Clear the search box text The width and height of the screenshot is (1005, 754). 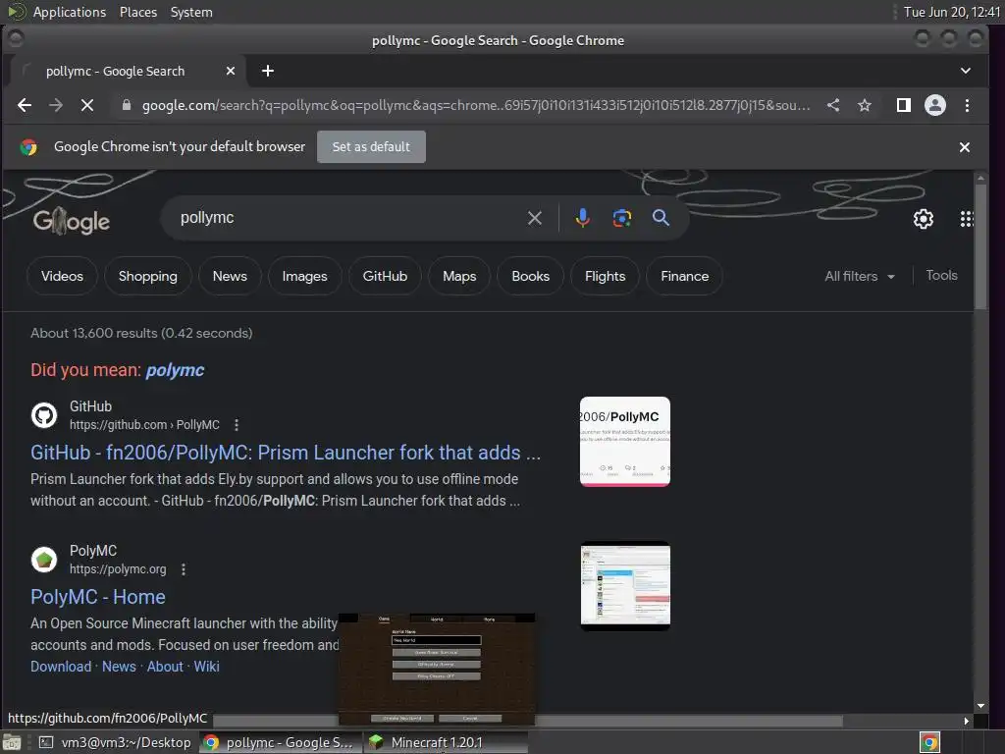click(534, 218)
